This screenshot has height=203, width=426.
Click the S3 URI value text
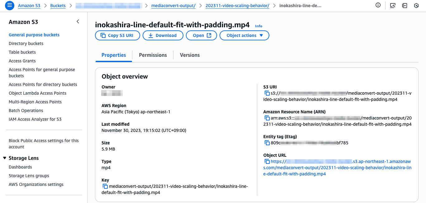point(338,96)
